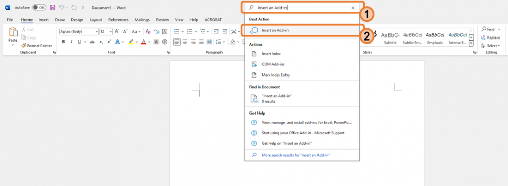Open Start using your Office Add-in help
508x186 pixels.
(302, 133)
